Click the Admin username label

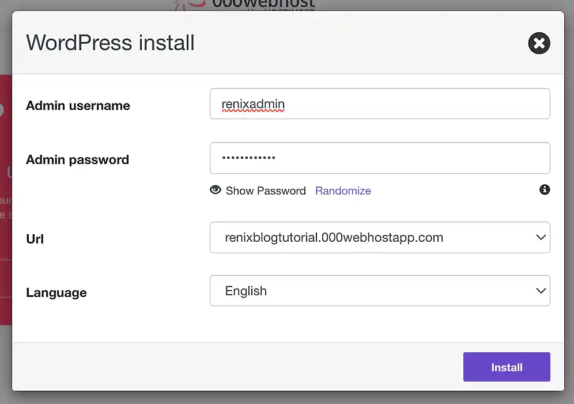click(78, 106)
